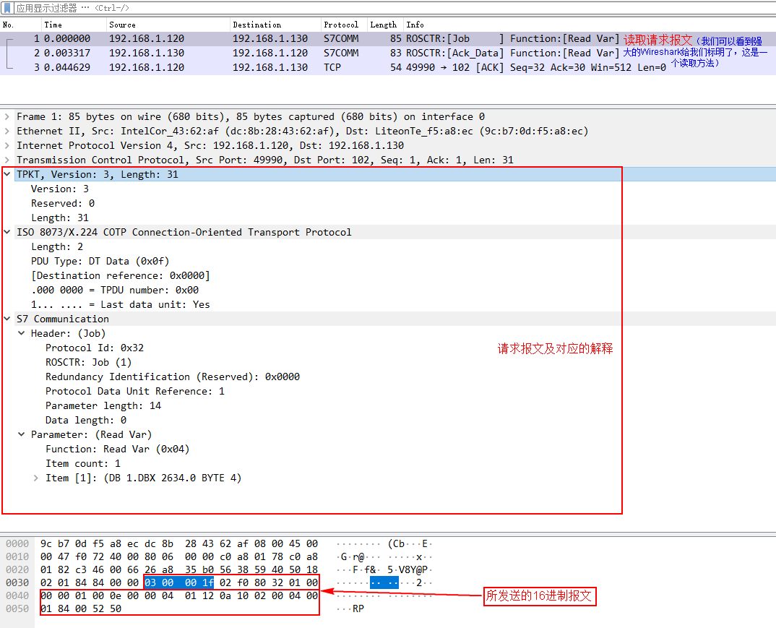Click hex bytes 01 84 00 52 50
The width and height of the screenshot is (776, 628).
pyautogui.click(x=81, y=608)
